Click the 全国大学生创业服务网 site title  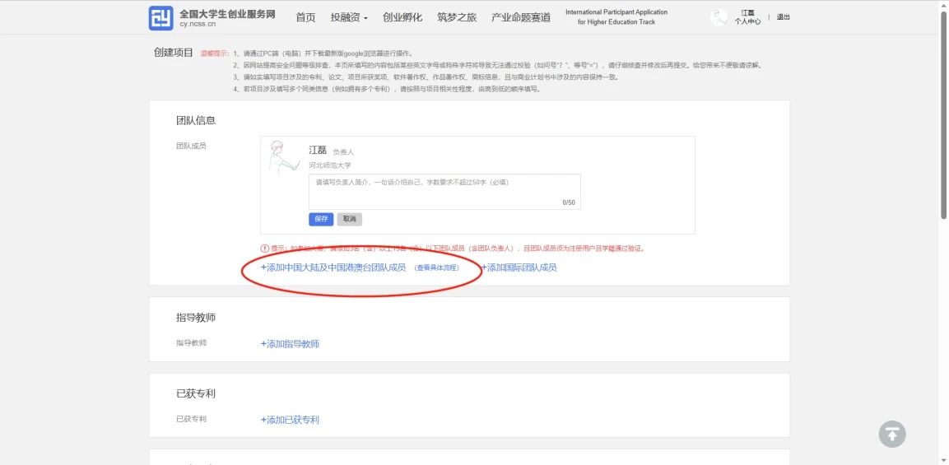pyautogui.click(x=227, y=14)
